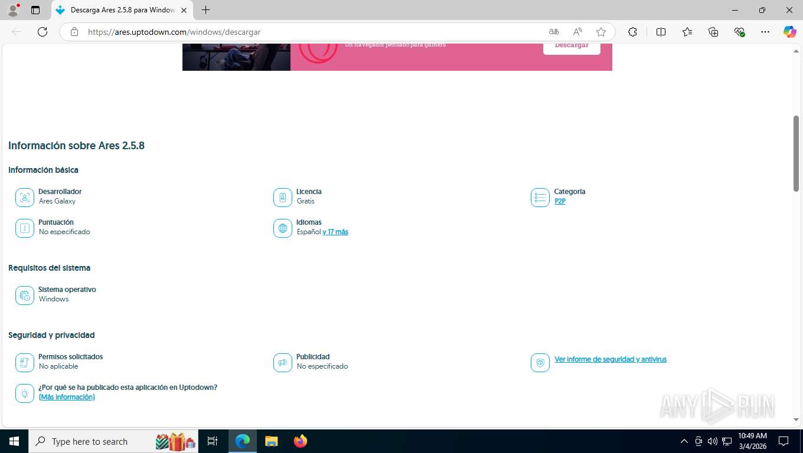This screenshot has height=453, width=803.
Task: Click the vertical scrollbar thumb
Action: (x=796, y=153)
